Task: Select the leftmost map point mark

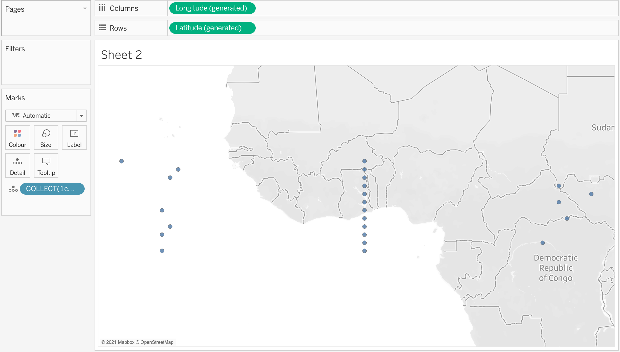Action: tap(122, 161)
